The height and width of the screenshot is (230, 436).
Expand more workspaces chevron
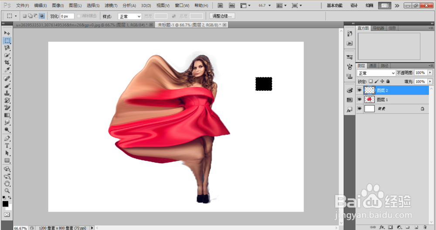pyautogui.click(x=397, y=6)
